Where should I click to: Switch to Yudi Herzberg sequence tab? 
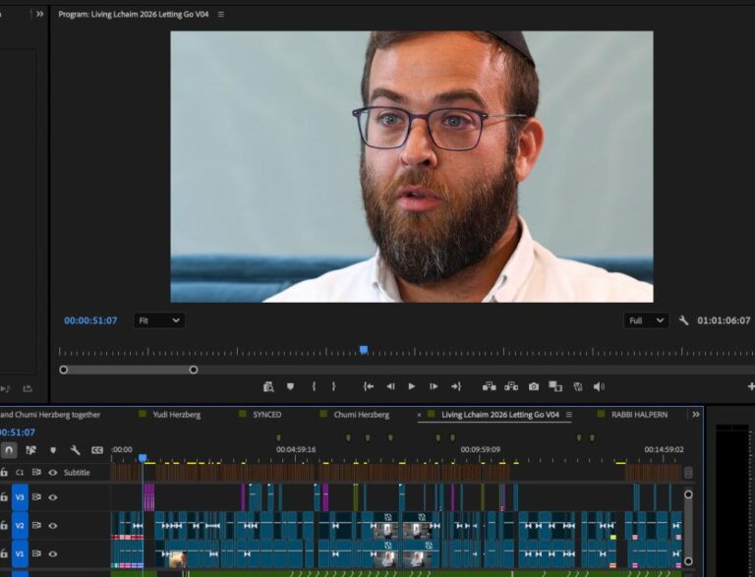click(x=176, y=415)
